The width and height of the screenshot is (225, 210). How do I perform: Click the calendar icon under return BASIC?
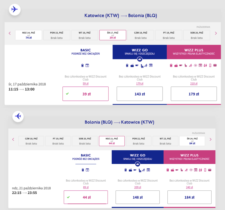(x=87, y=170)
